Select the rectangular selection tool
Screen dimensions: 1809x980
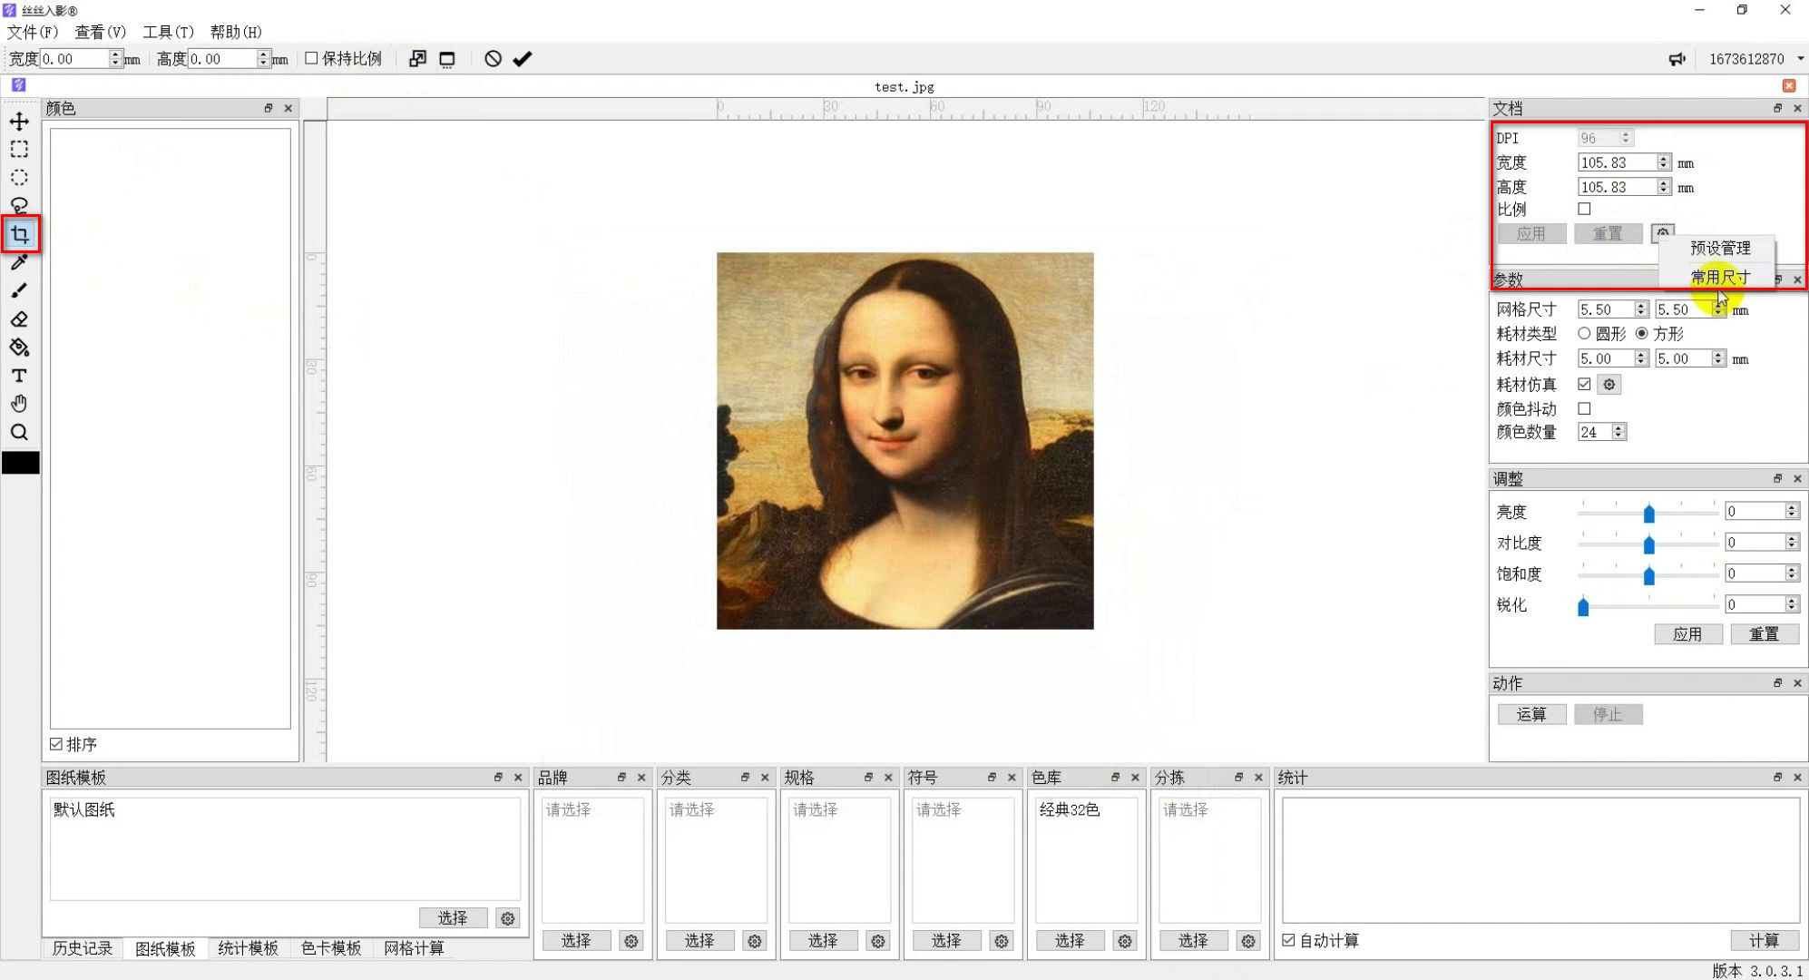pyautogui.click(x=19, y=149)
